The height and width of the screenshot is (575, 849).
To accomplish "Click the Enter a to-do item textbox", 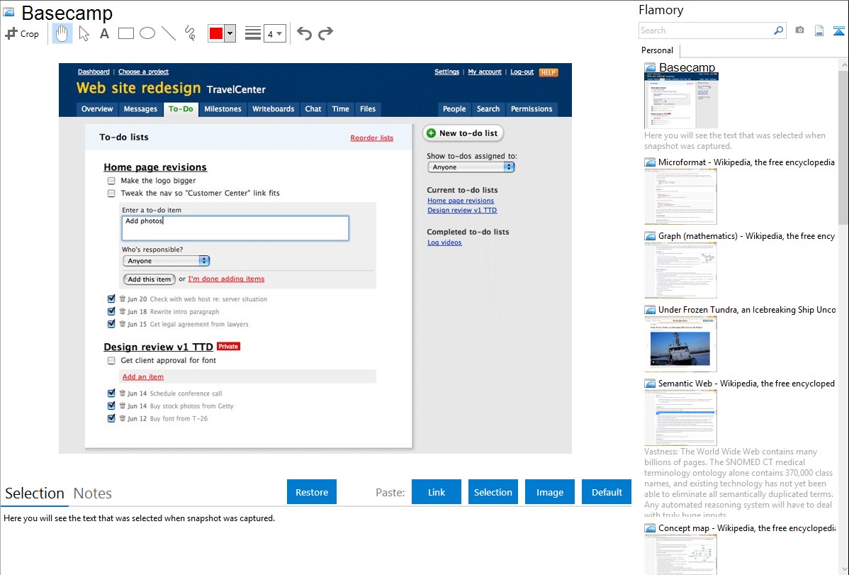I will [235, 228].
